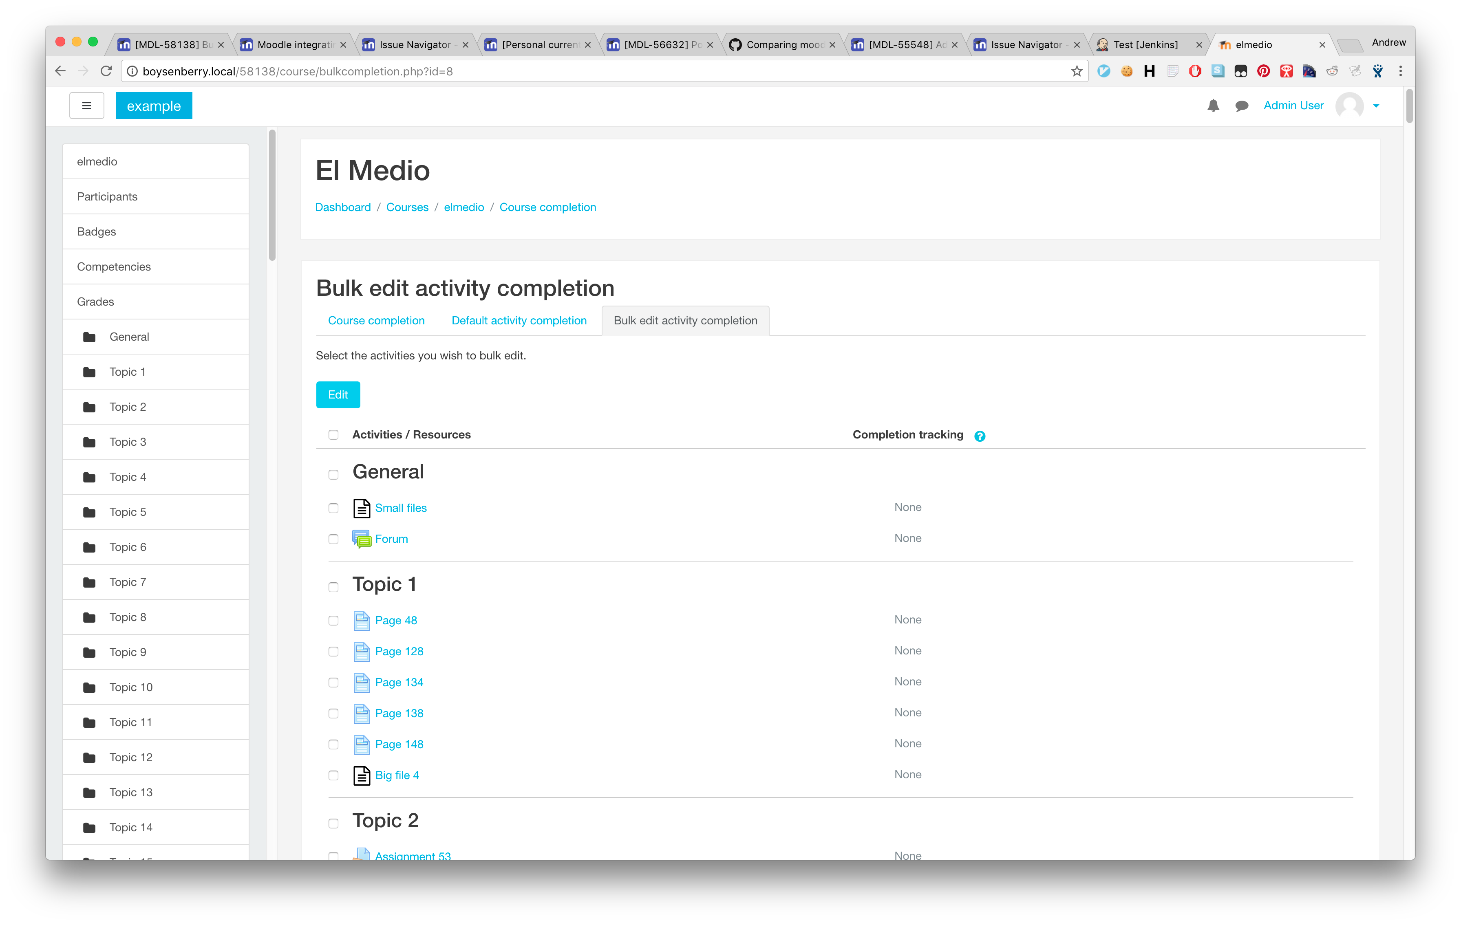Screen dimensions: 1461x925
Task: Open the Admin User avatar picture
Action: [1349, 106]
